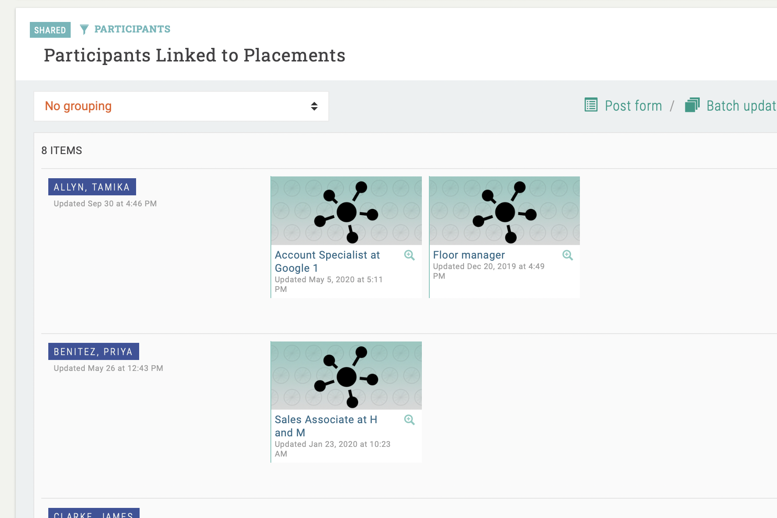Click the Account Specialist placement thumbnail image
777x518 pixels.
tap(346, 211)
